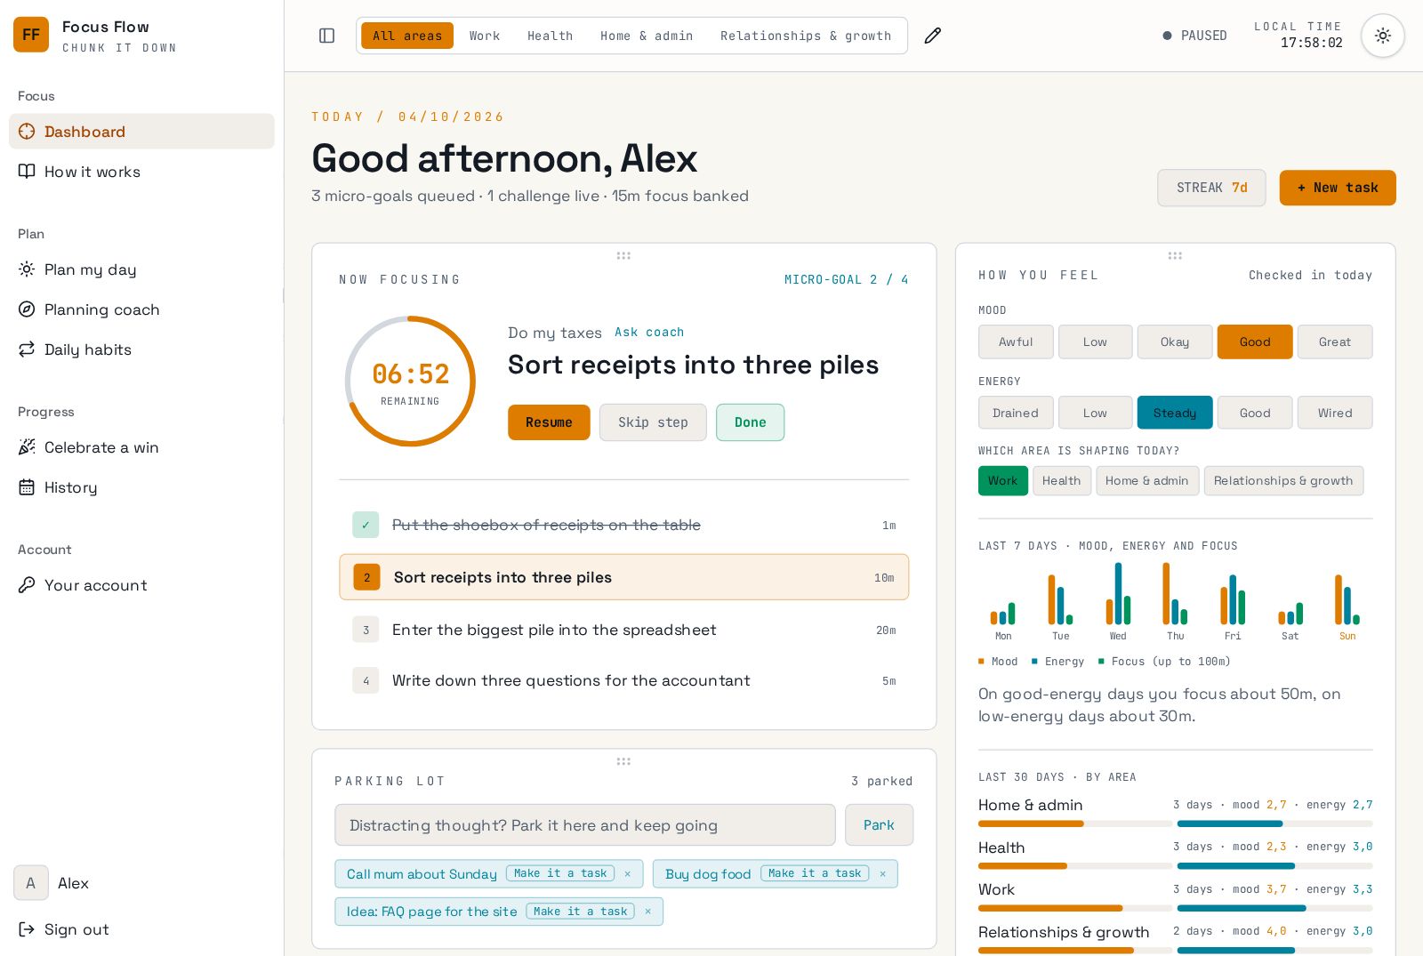Image resolution: width=1423 pixels, height=956 pixels.
Task: Click the Work energy progress bar
Action: pyautogui.click(x=1274, y=909)
